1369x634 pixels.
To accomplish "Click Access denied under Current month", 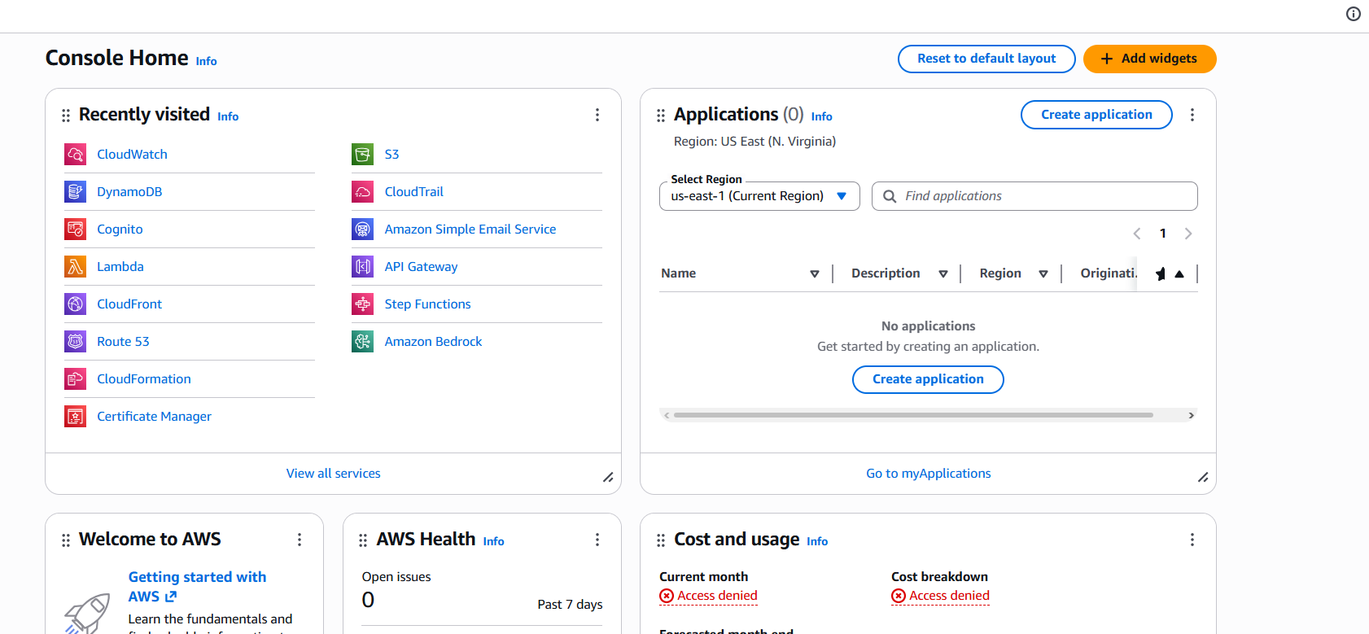I will coord(709,596).
